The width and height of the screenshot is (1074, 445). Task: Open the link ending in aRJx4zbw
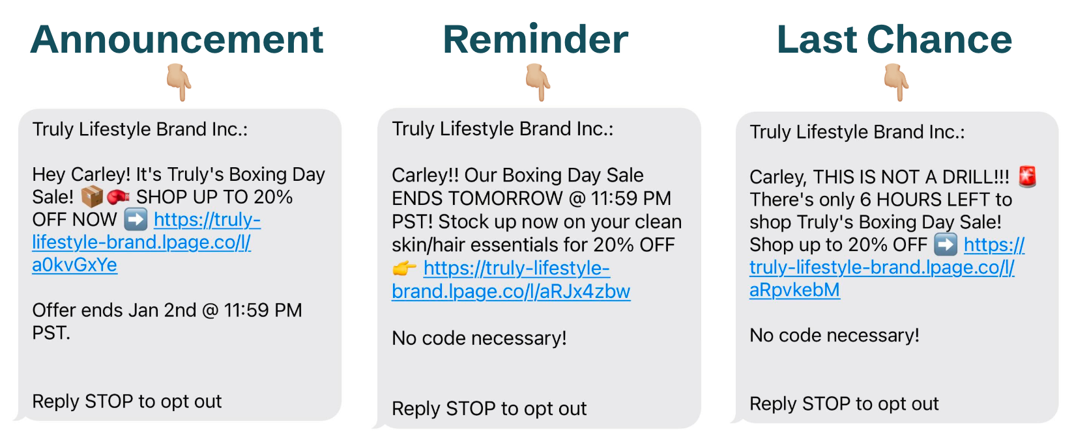pyautogui.click(x=511, y=280)
